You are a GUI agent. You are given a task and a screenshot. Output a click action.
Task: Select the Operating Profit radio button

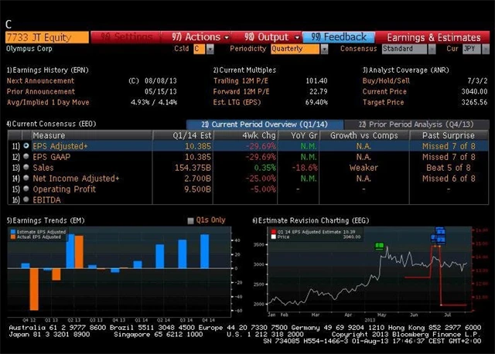(26, 189)
